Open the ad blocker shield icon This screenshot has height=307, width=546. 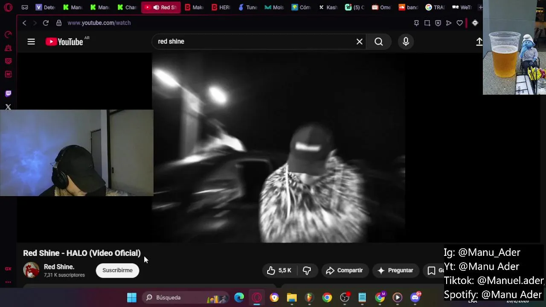[x=438, y=23]
